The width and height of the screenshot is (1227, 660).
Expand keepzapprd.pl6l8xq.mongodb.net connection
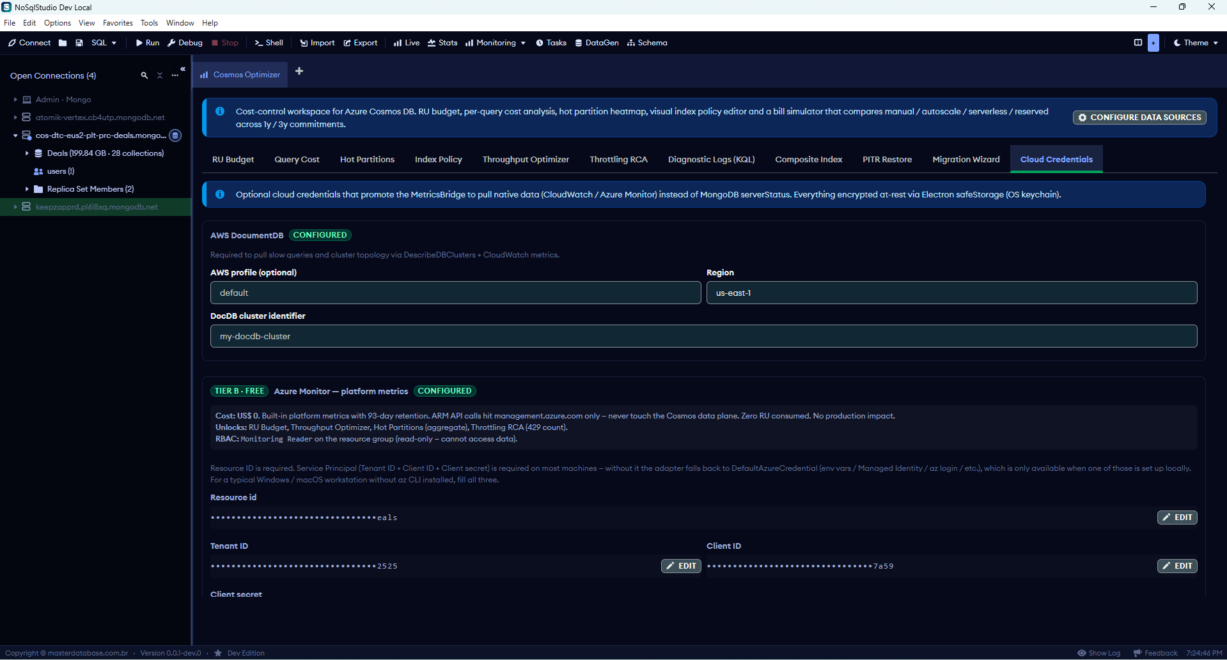point(15,207)
